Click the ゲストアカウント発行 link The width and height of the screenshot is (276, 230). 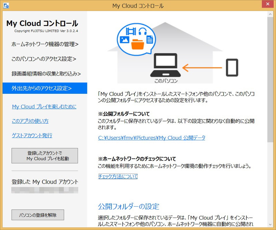[x=32, y=136]
